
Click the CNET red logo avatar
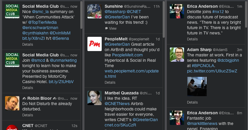(x=12, y=127)
